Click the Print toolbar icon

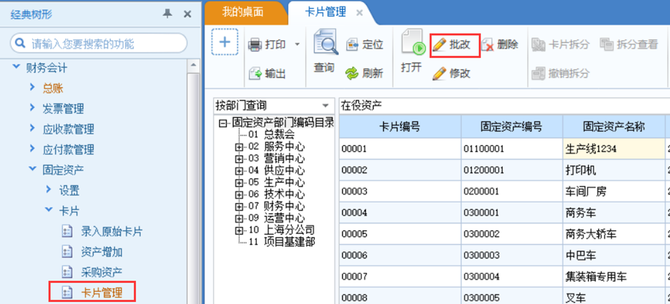click(255, 45)
